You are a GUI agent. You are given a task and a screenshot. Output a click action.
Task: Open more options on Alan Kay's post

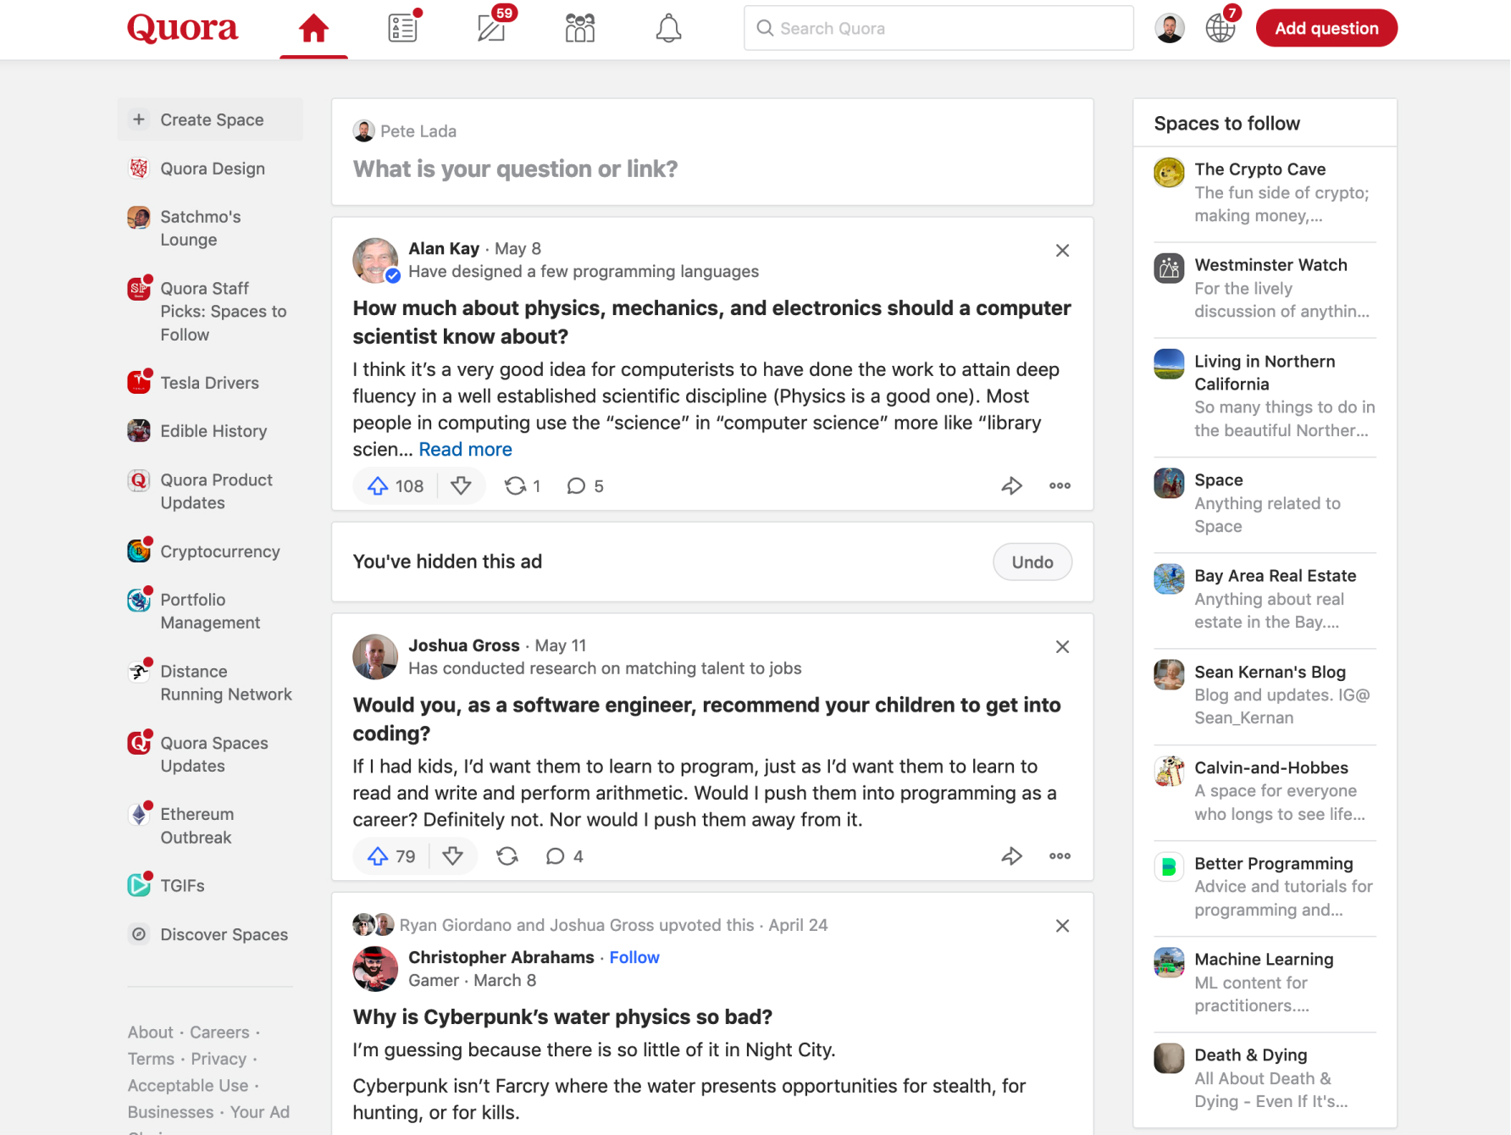(x=1060, y=485)
